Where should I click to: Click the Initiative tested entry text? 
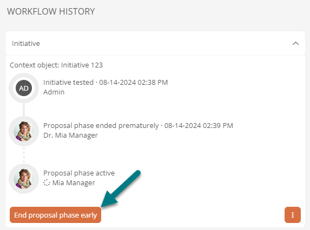[x=68, y=82]
